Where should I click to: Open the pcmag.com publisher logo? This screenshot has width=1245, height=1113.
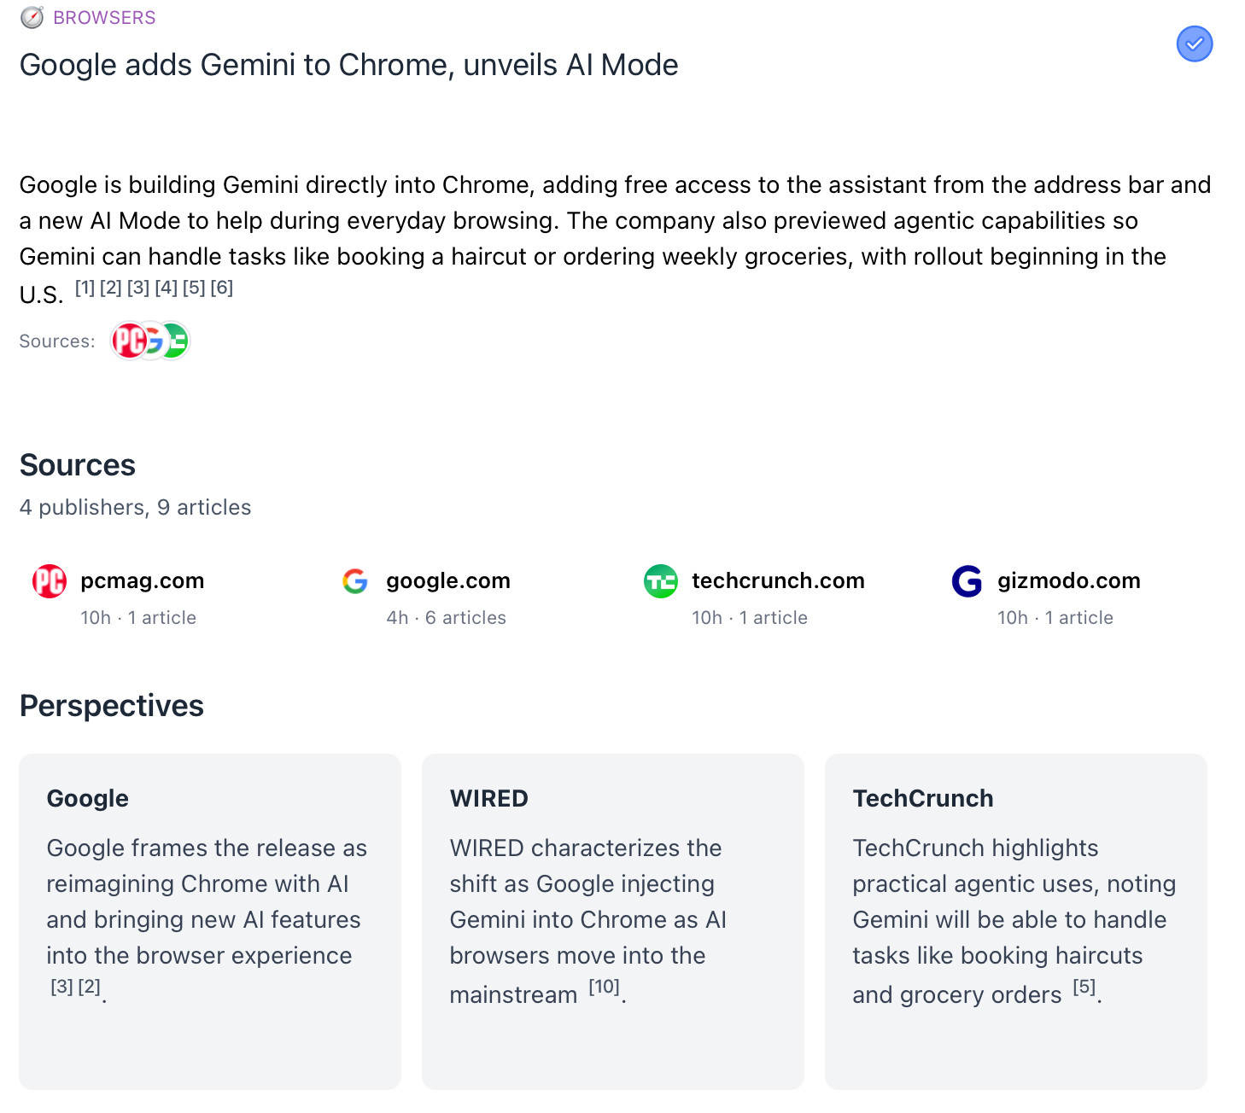pyautogui.click(x=50, y=581)
